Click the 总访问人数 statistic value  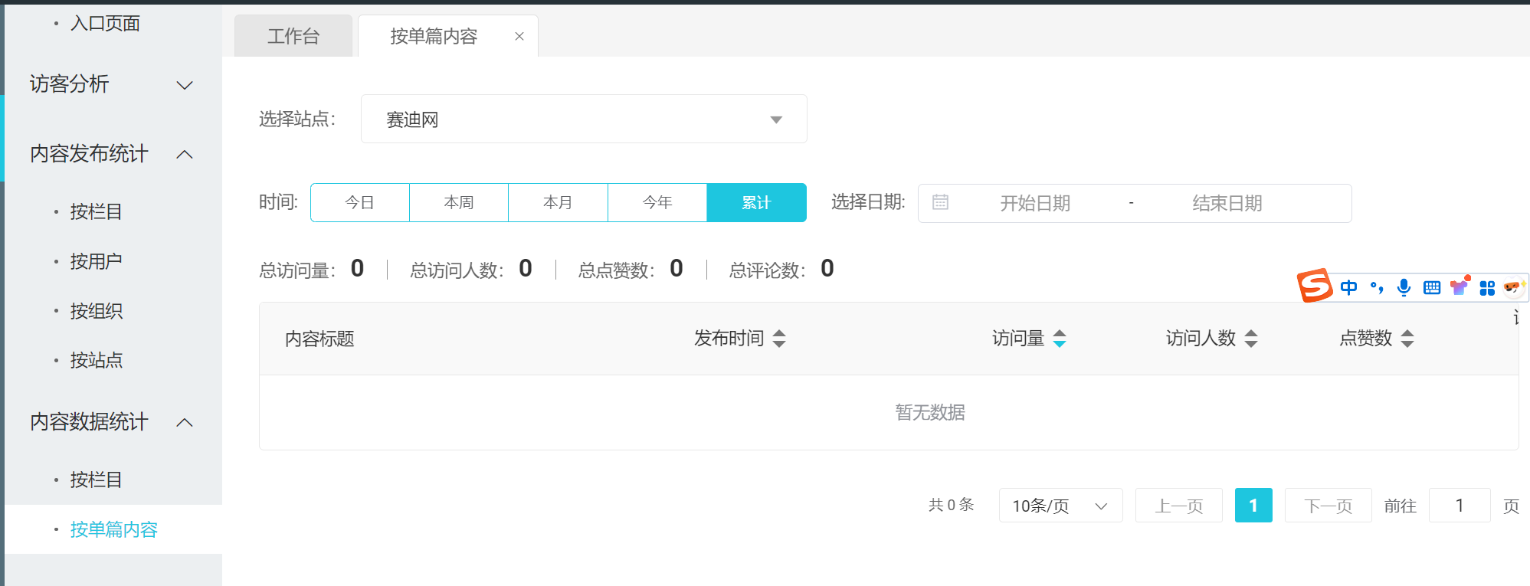[x=526, y=268]
